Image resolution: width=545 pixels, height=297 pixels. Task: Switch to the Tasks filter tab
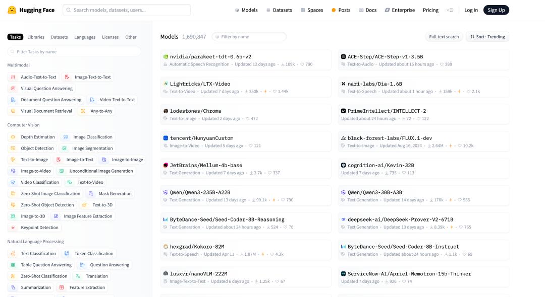tap(15, 37)
